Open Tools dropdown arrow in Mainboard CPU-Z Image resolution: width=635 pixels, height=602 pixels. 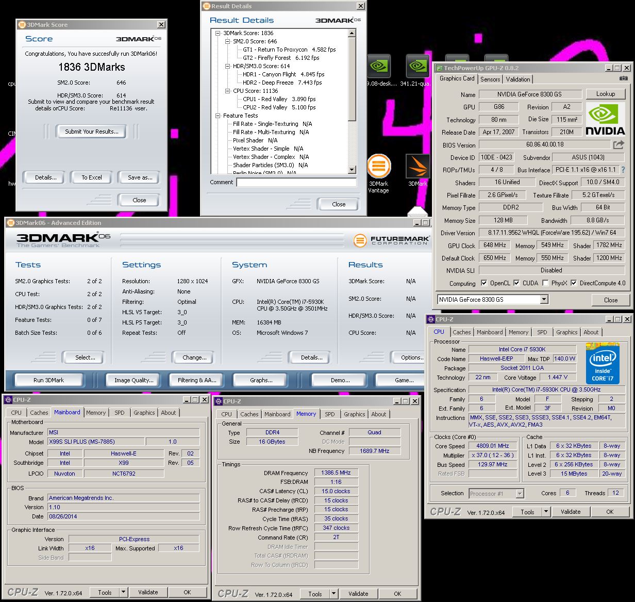[x=124, y=593]
